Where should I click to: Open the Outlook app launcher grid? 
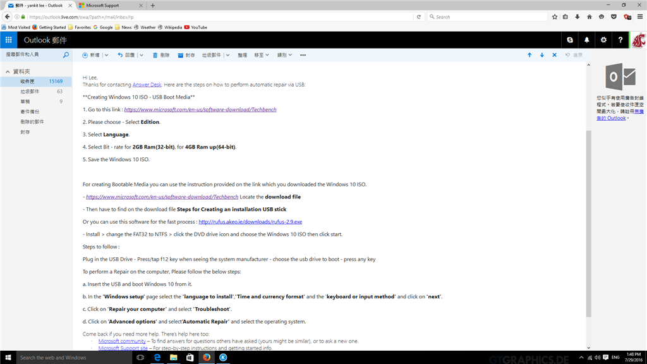8,40
